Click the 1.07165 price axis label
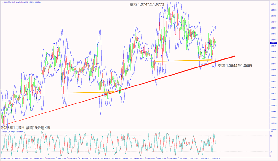This screenshot has height=161, width=278. click(x=274, y=4)
